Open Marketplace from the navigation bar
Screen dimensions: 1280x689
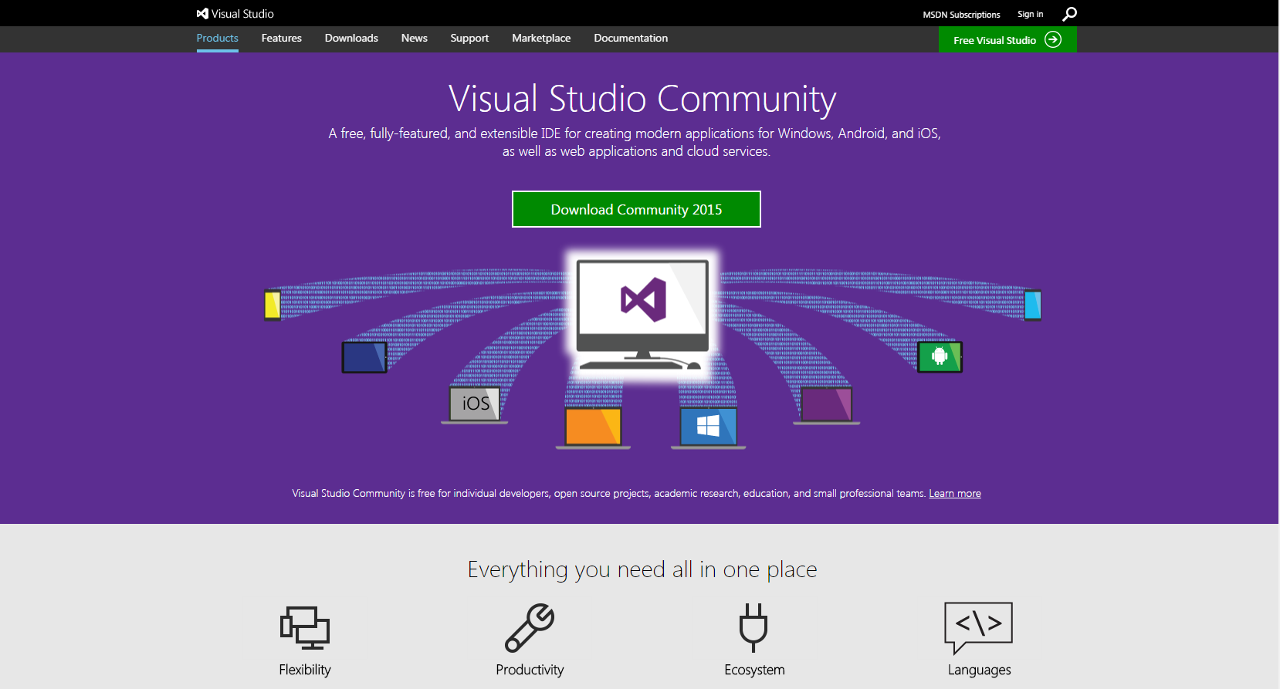tap(541, 39)
